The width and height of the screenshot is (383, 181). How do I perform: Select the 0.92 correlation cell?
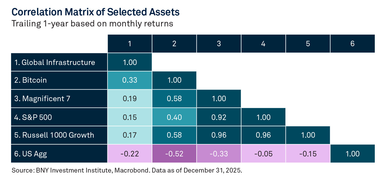coord(219,117)
